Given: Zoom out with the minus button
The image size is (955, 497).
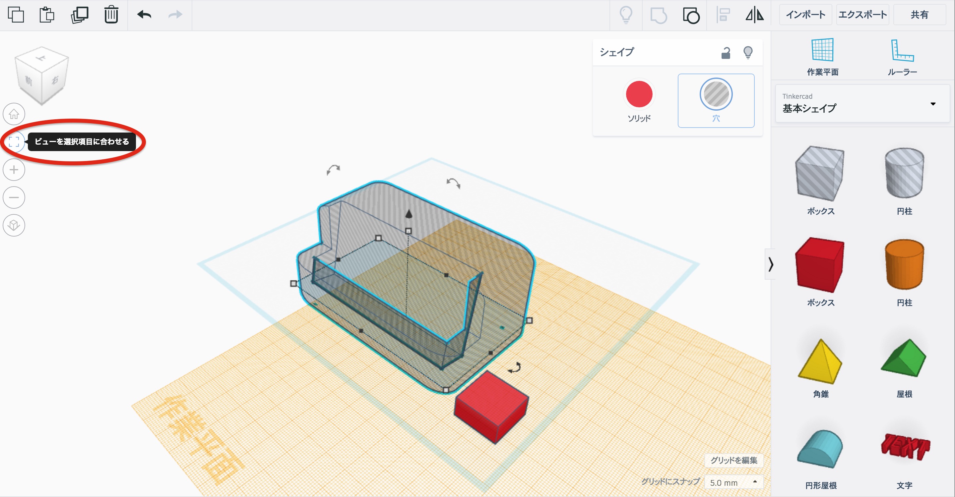Looking at the screenshot, I should click(x=14, y=197).
